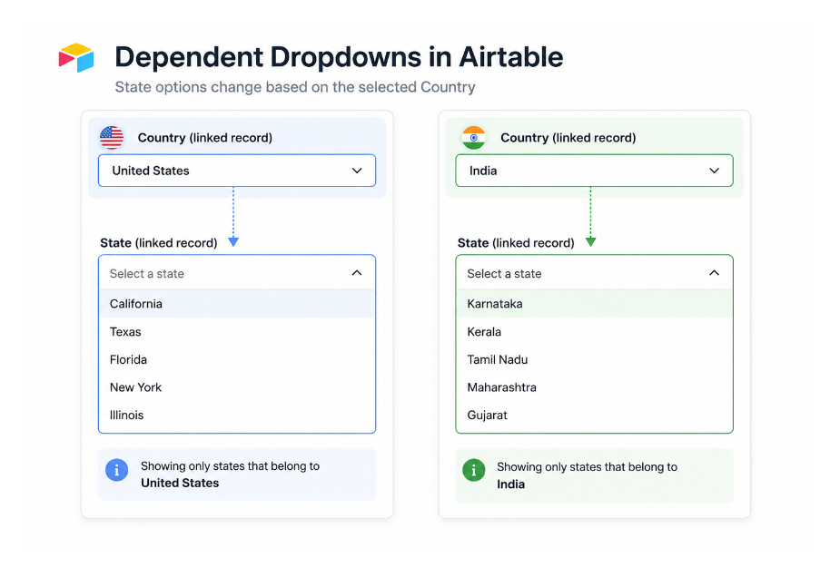
Task: Choose Gujarat in the list
Action: point(594,415)
